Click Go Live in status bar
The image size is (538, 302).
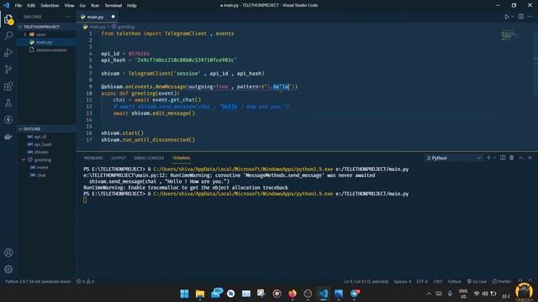(x=477, y=282)
